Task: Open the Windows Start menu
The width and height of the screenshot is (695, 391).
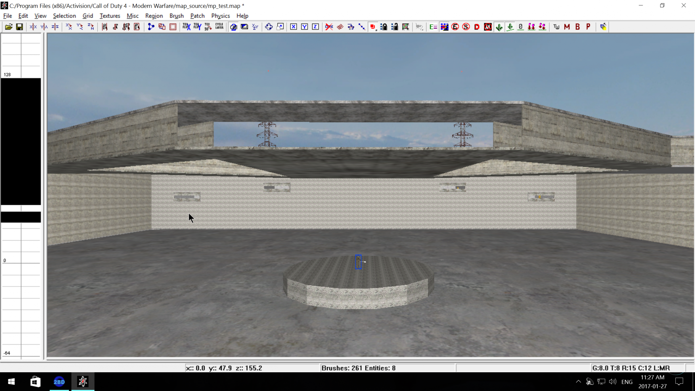Action: pos(11,382)
